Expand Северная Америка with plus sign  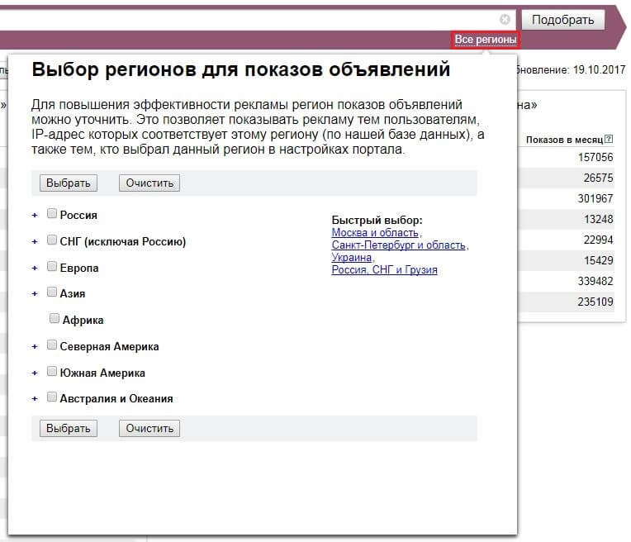(x=35, y=346)
